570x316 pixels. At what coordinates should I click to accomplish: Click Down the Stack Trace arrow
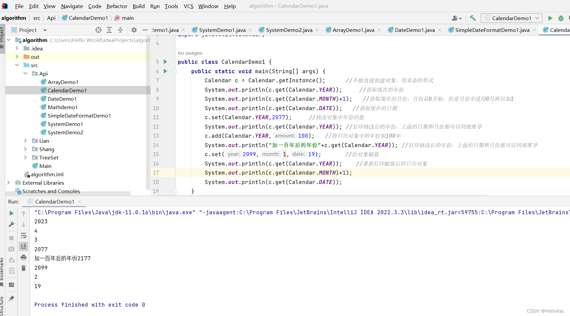(x=24, y=224)
